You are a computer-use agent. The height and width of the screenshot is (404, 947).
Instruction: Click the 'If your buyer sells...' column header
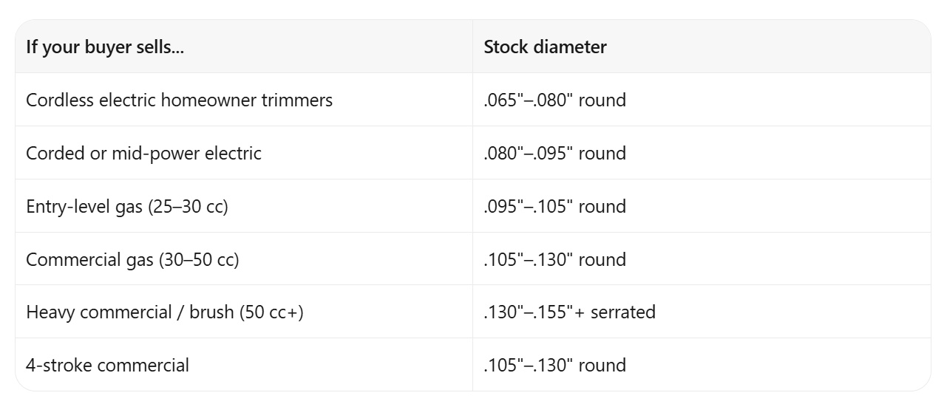pyautogui.click(x=244, y=47)
